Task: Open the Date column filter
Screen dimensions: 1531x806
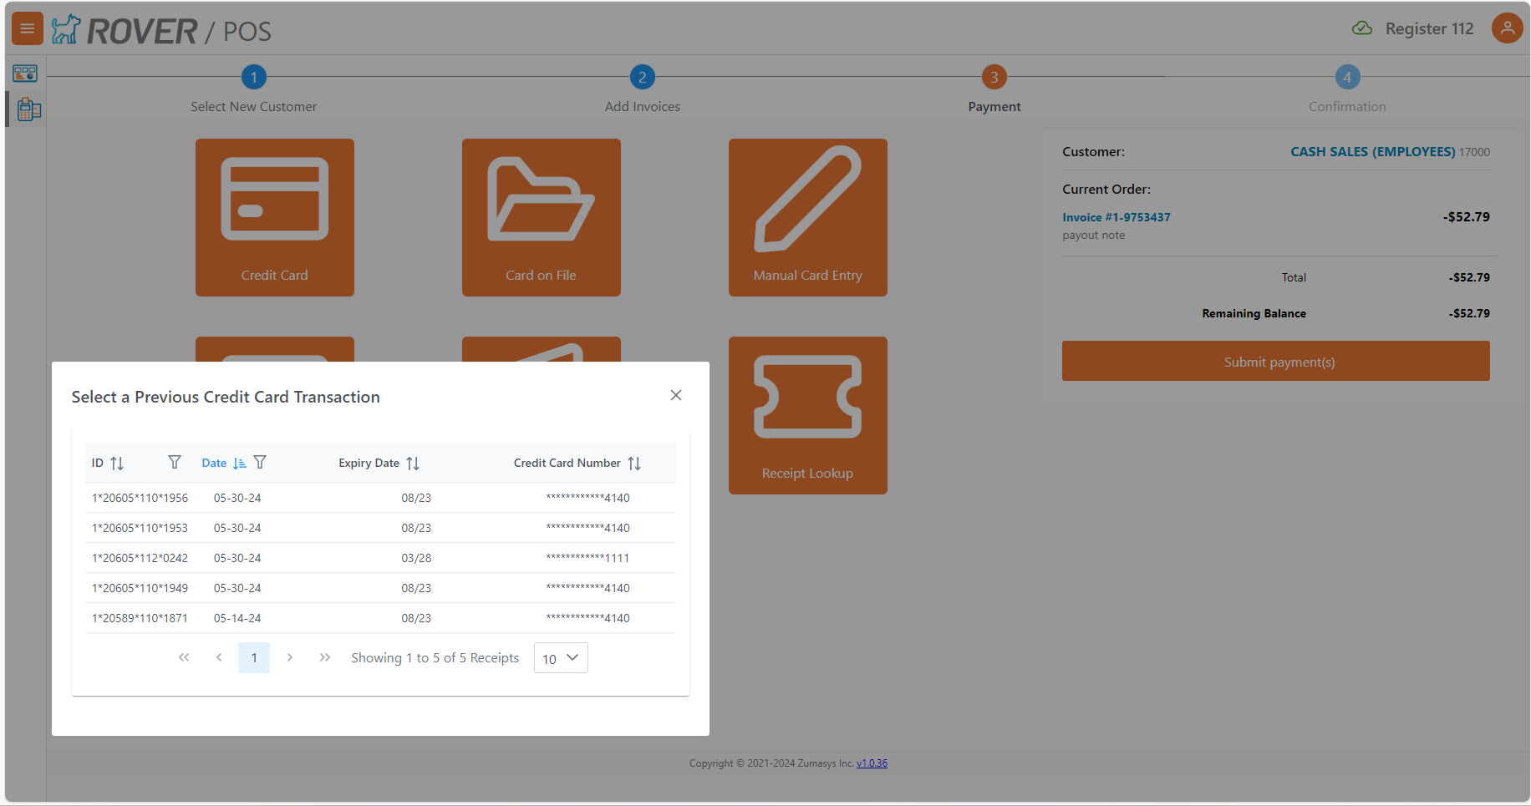Action: (260, 462)
